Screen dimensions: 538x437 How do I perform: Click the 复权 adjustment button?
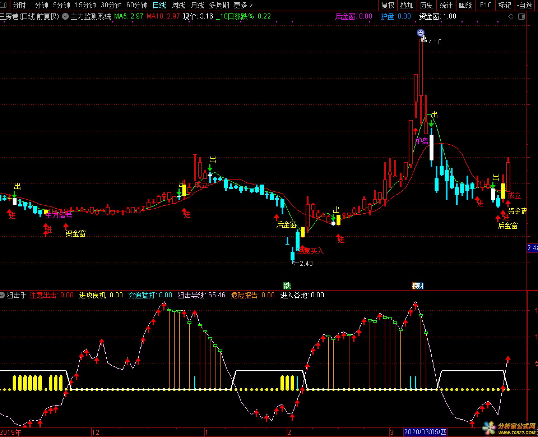[x=388, y=5]
